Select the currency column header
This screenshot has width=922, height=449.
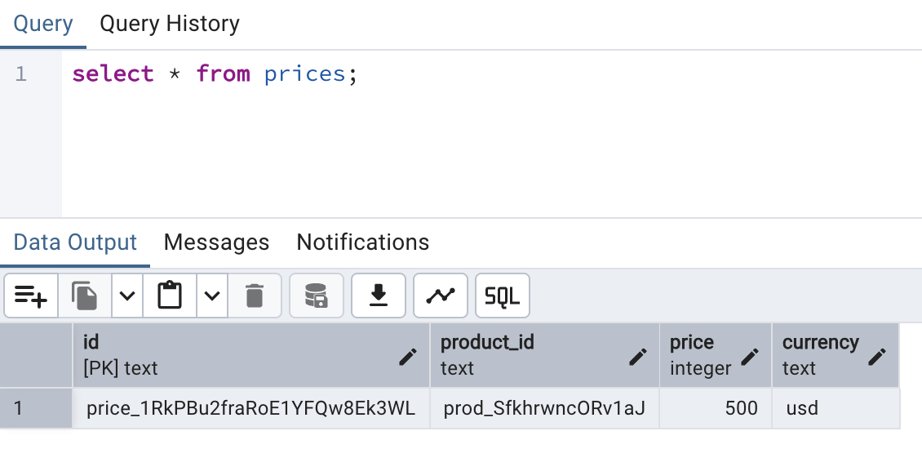tap(836, 355)
